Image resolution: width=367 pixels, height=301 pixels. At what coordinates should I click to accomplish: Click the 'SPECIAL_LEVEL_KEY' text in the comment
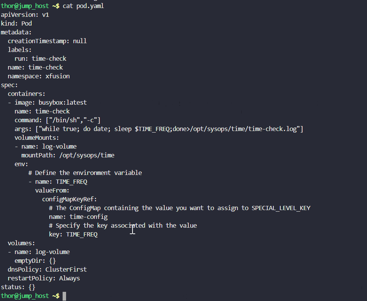coord(281,208)
